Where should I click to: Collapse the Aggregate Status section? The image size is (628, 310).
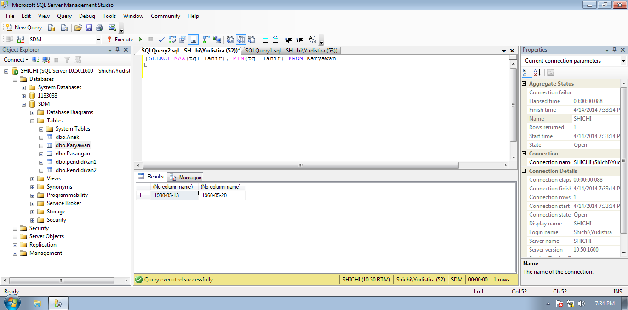pos(524,84)
